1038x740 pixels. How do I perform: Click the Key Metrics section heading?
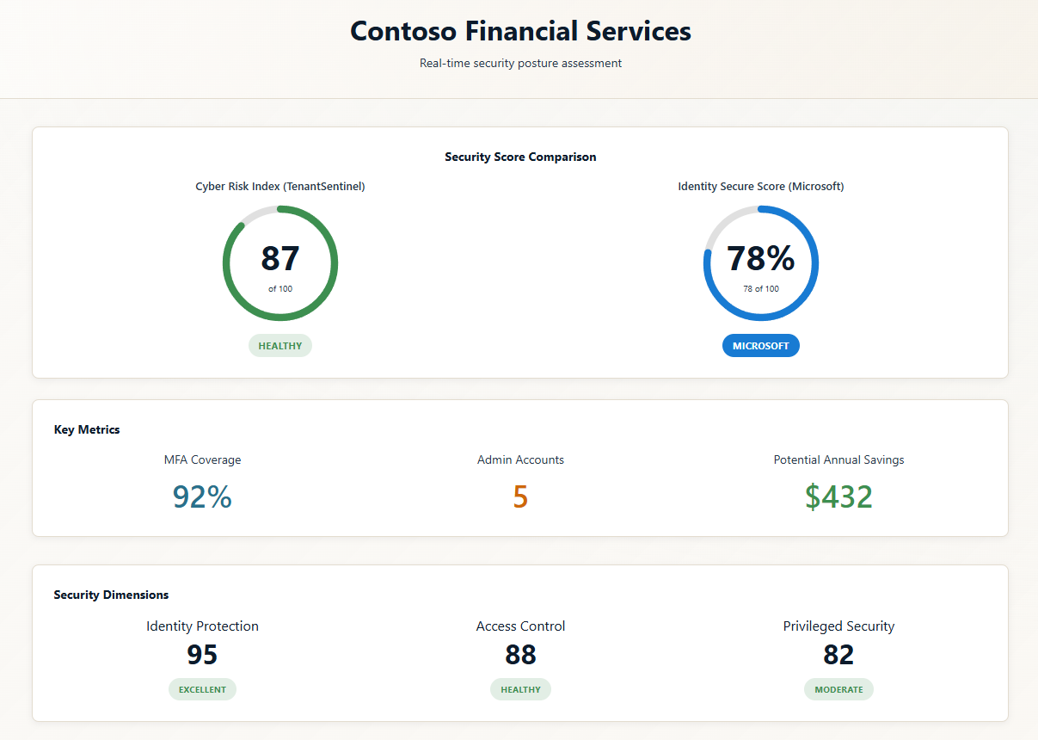(87, 429)
